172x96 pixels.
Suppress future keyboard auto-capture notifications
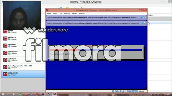pyautogui.click(x=144, y=17)
